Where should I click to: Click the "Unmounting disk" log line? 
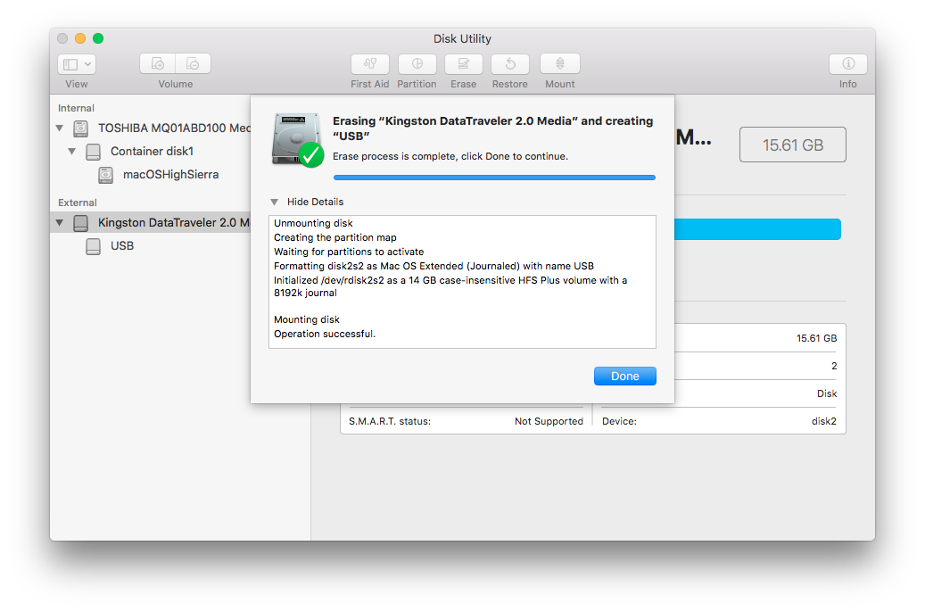click(313, 223)
